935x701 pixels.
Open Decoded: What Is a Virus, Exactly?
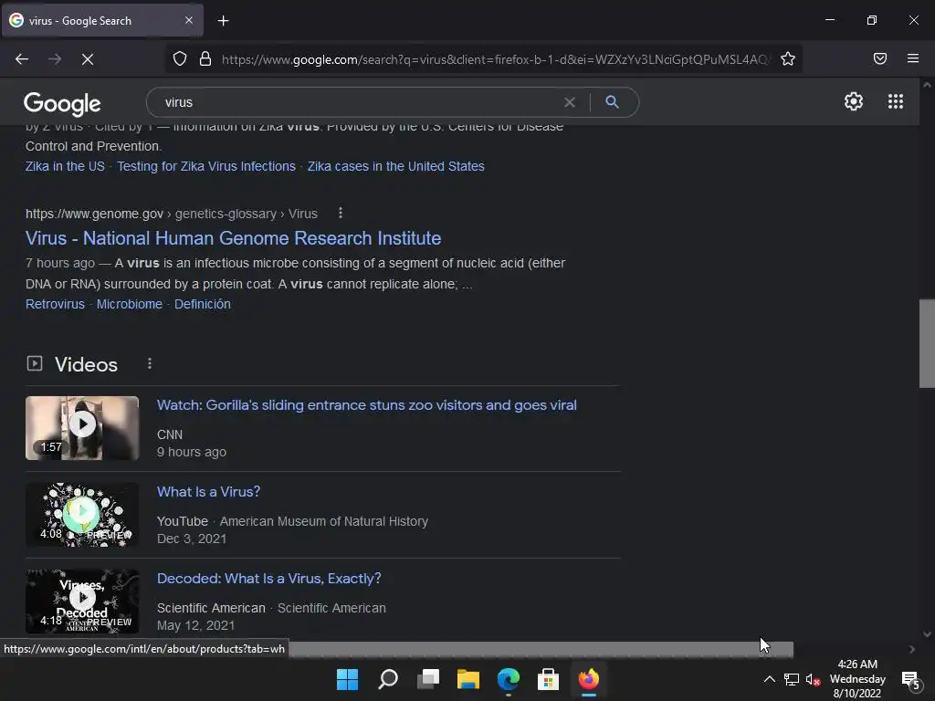tap(269, 579)
